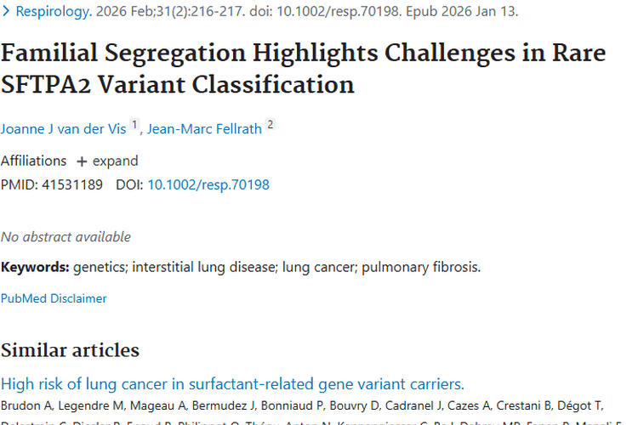Open author Jean-Marc Fellrath
Viewport: 638px width, 425px height.
pos(204,129)
